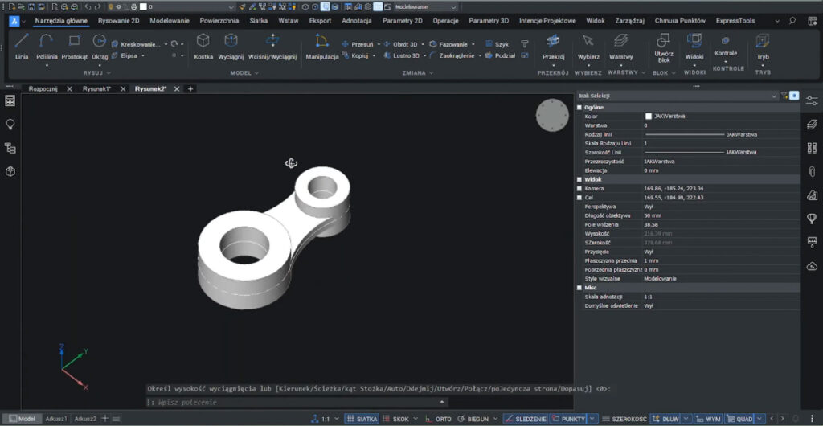Expand the MODEL panel group
823x426 pixels.
pos(244,73)
